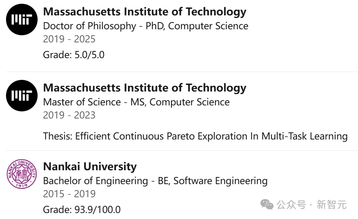
Task: Open the Nankai University seal logo
Action: [x=22, y=174]
